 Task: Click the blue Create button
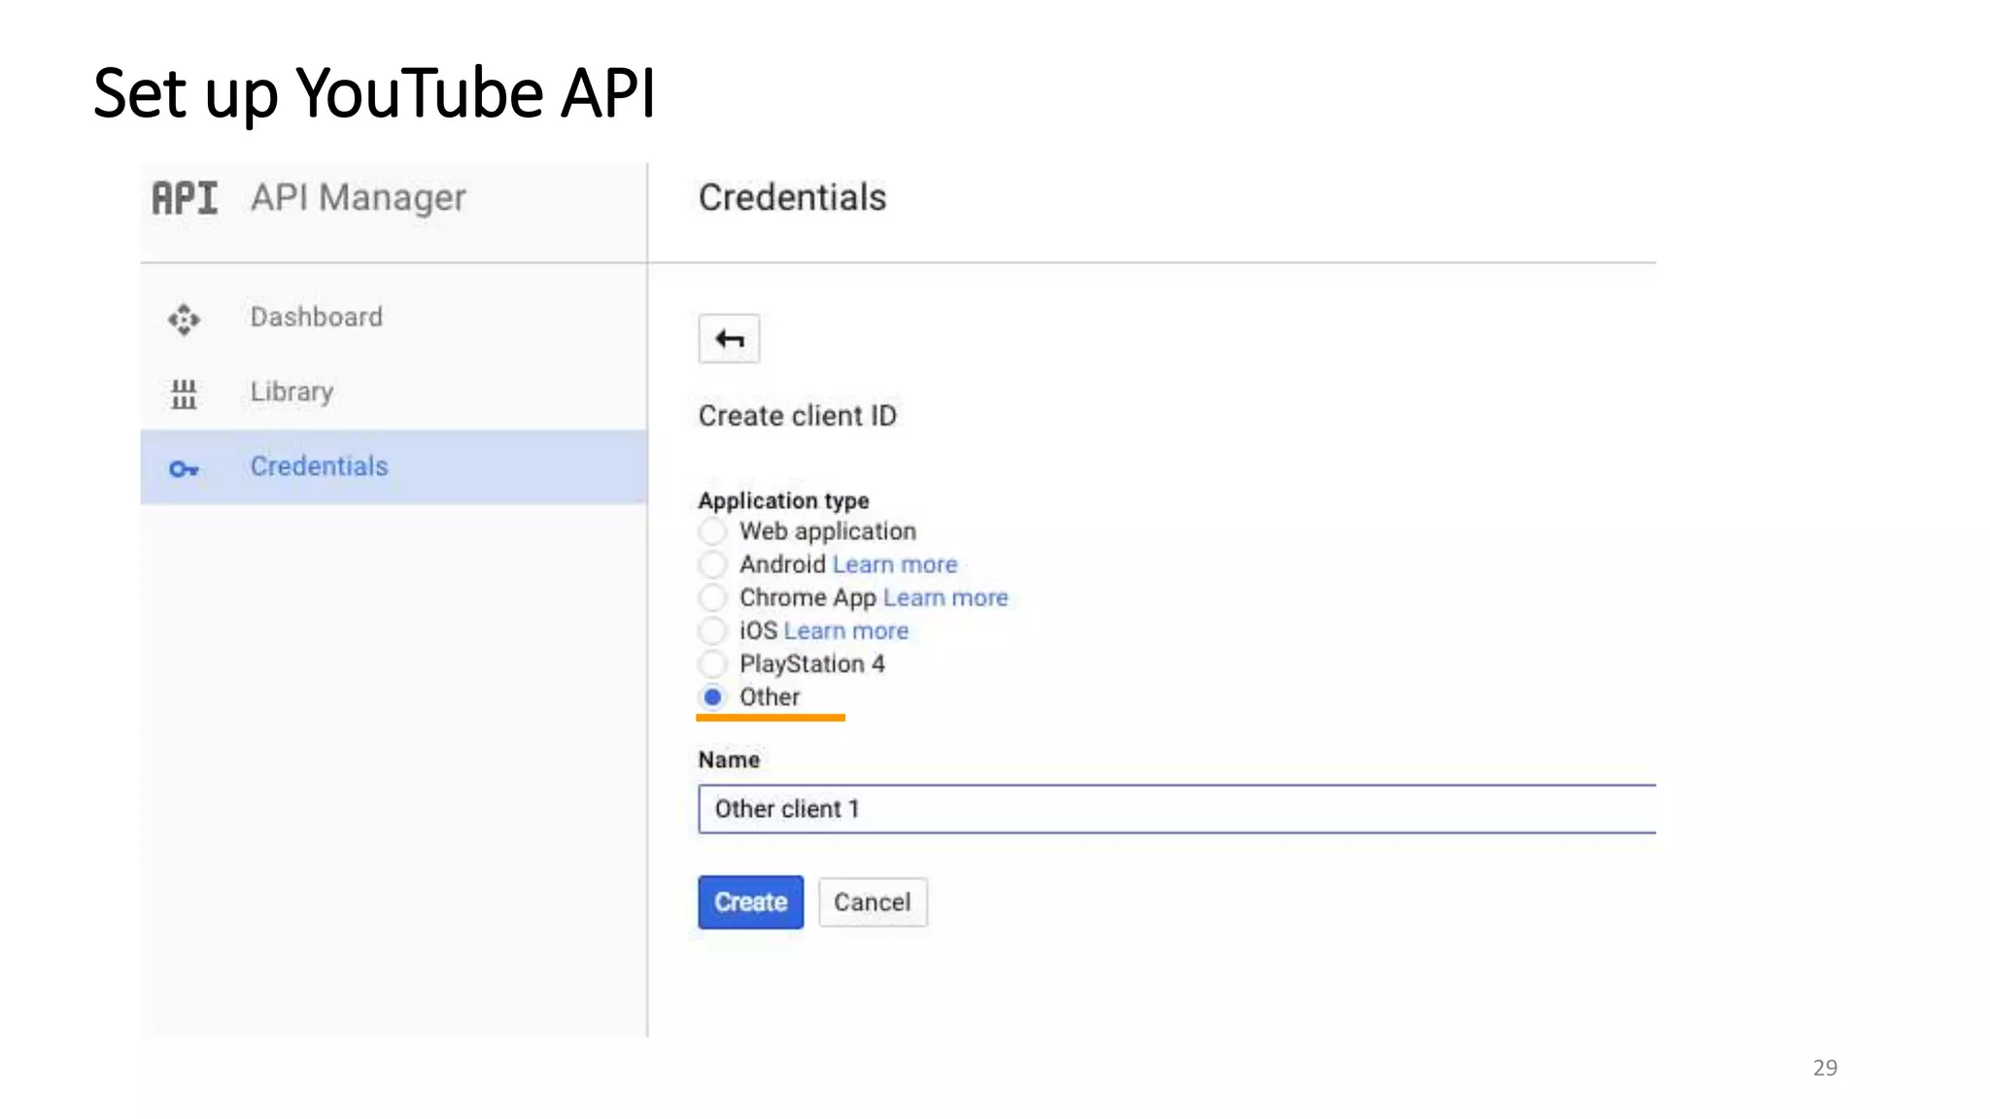750,902
